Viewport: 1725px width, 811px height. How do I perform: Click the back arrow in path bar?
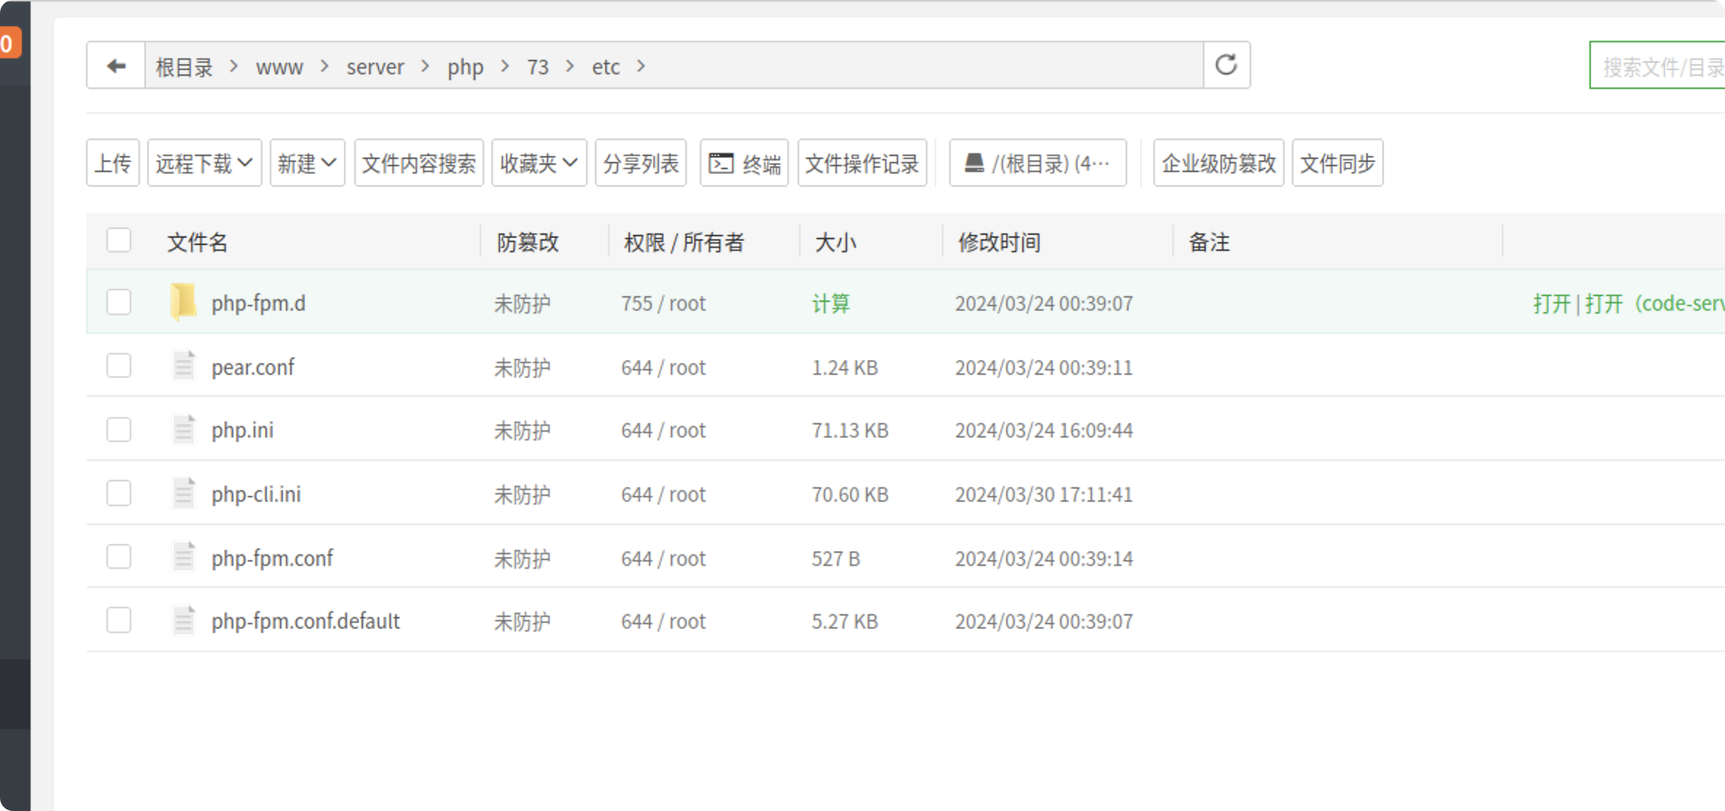click(x=116, y=66)
